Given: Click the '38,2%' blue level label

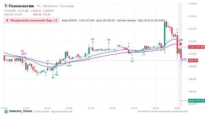Looking at the screenshot, I should click(x=184, y=59).
